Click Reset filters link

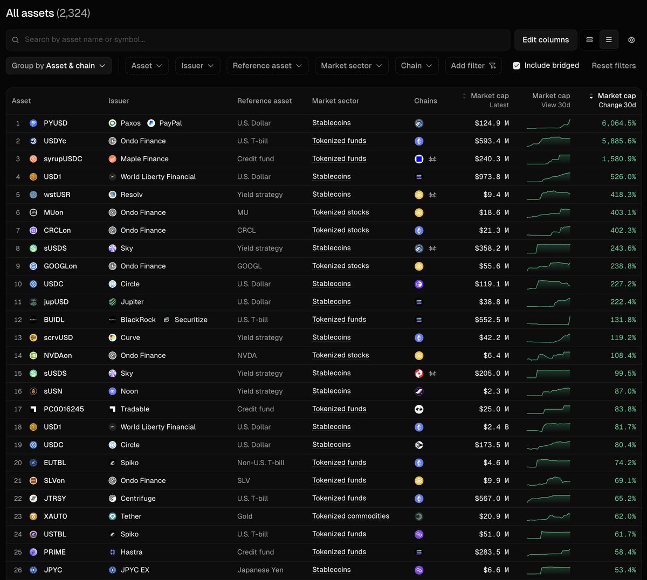tap(614, 66)
